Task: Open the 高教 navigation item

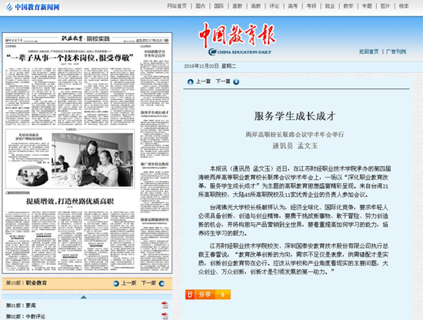Action: tap(256, 6)
